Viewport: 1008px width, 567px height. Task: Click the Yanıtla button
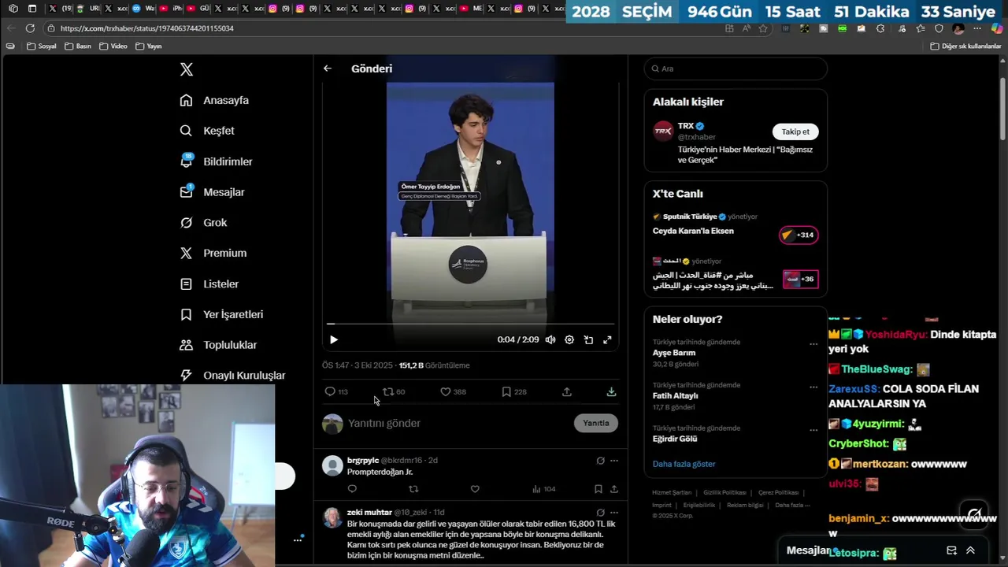click(596, 423)
